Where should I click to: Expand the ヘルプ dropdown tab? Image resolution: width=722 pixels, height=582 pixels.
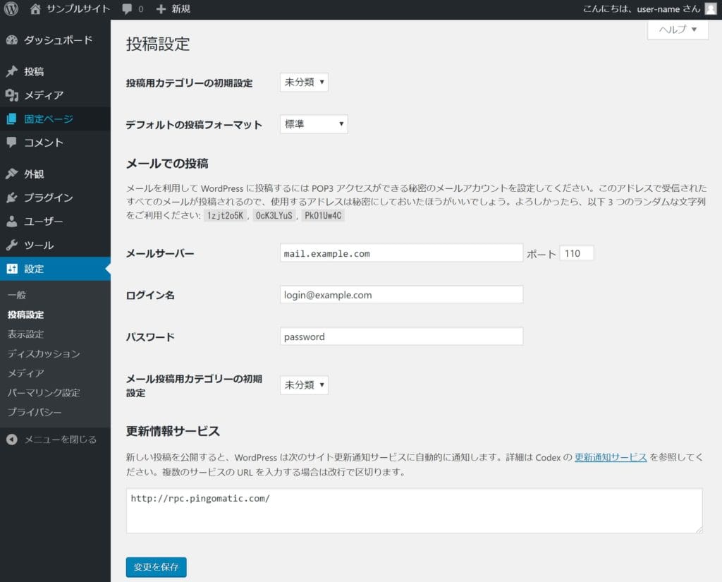(678, 30)
